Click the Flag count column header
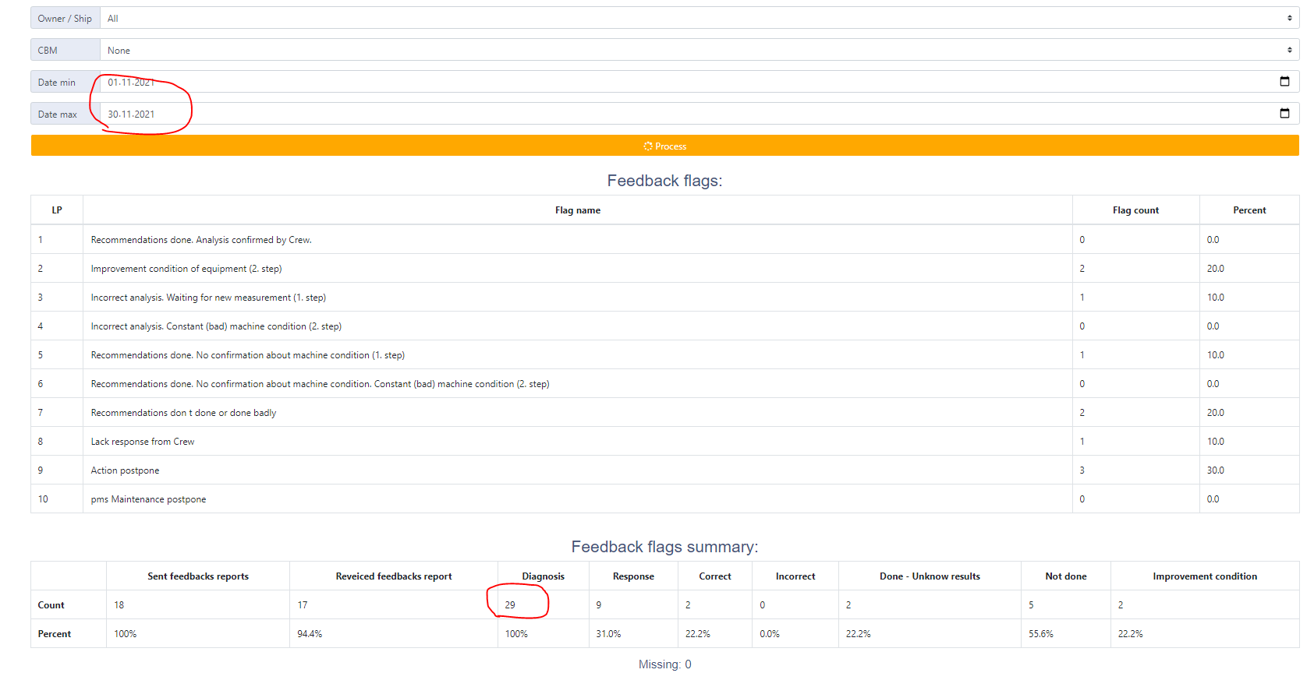This screenshot has width=1307, height=673. click(x=1135, y=210)
